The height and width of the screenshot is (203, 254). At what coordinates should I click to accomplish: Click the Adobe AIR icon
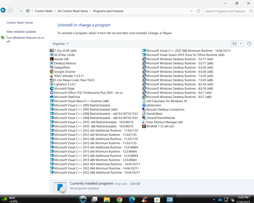(x=52, y=59)
